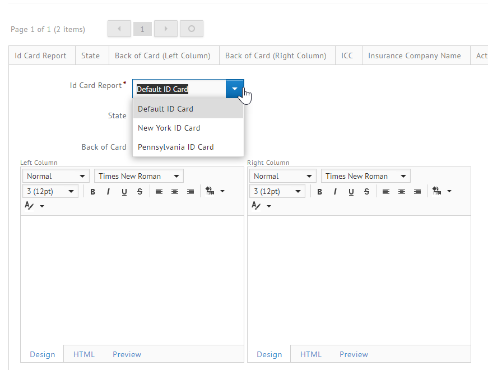Toggle Underline in the Right Column editor
The height and width of the screenshot is (370, 488).
point(351,192)
